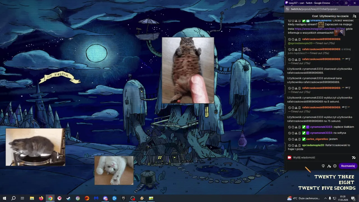Screen dimensions: 359x202
Task: Click ban icon on 'o której jutro będziesz' message
Action: pos(289,49)
